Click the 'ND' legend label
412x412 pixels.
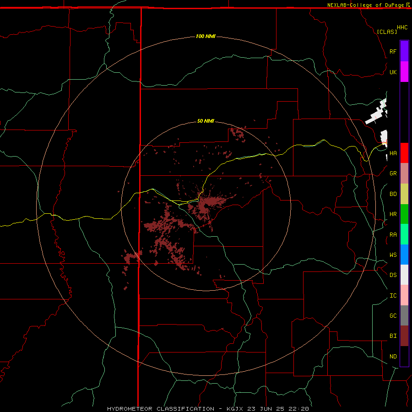(x=393, y=357)
